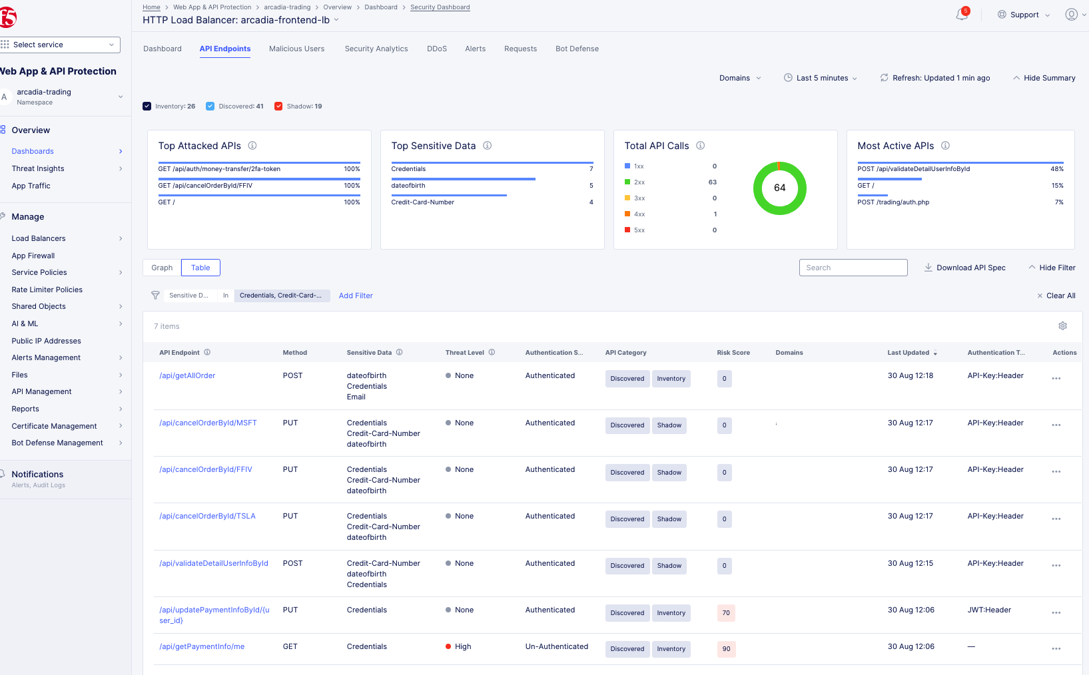
Task: Click inside the Search field above the table
Action: coord(853,267)
